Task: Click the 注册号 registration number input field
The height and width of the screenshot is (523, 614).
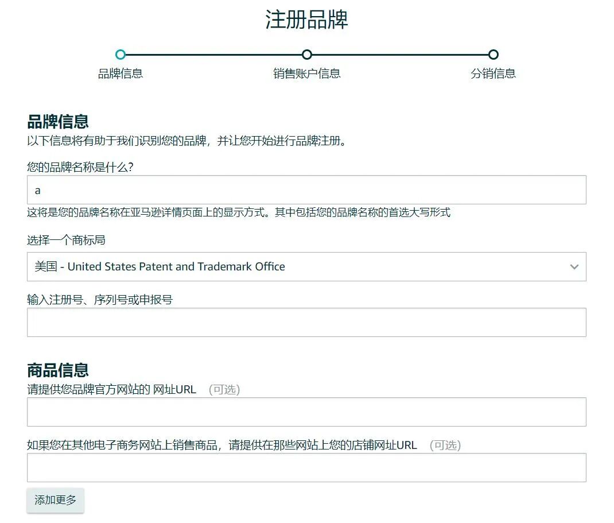Action: tap(306, 322)
